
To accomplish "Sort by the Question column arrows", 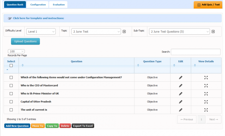I will pos(22,65).
